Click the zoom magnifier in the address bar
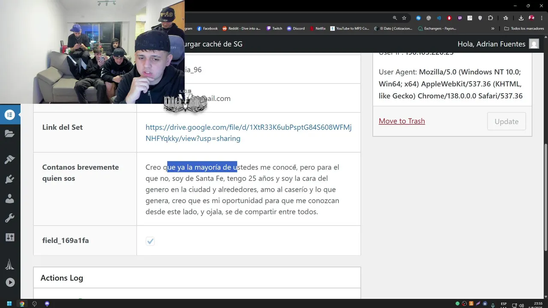Screen dimensions: 548x308 tap(395, 18)
